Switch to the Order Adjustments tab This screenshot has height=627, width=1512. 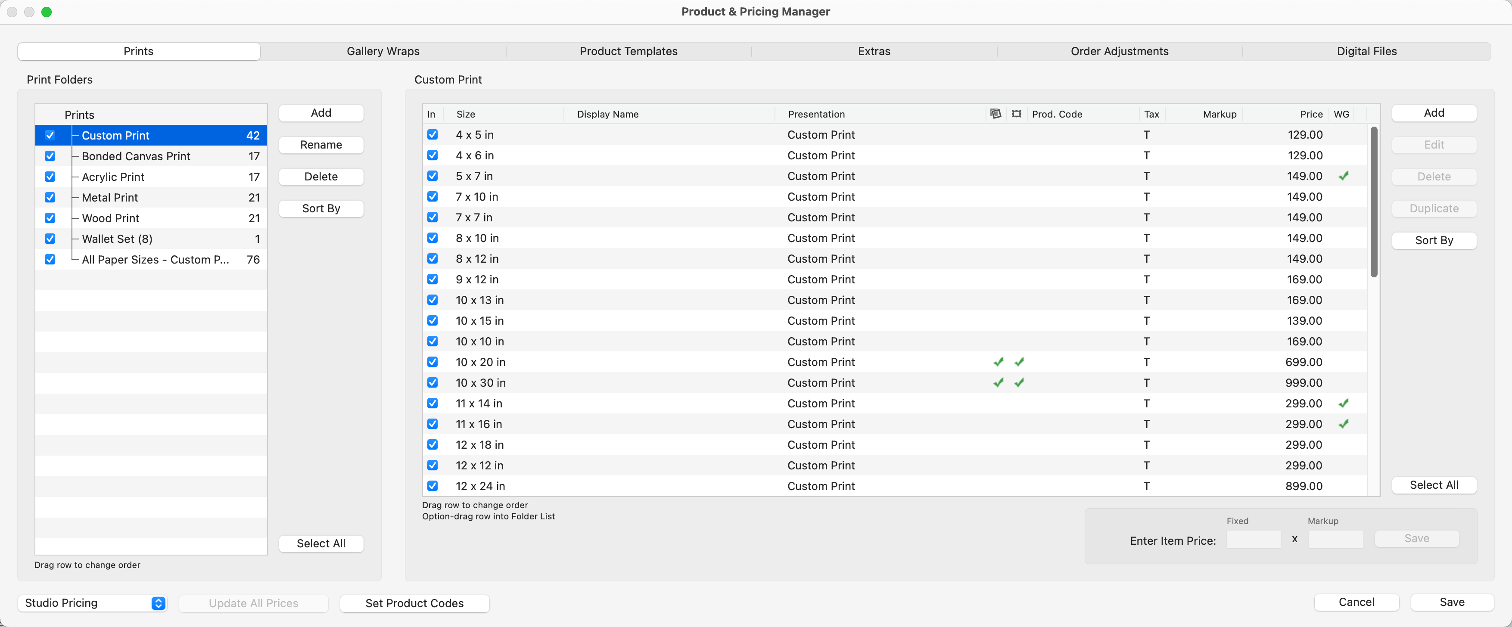(x=1119, y=51)
